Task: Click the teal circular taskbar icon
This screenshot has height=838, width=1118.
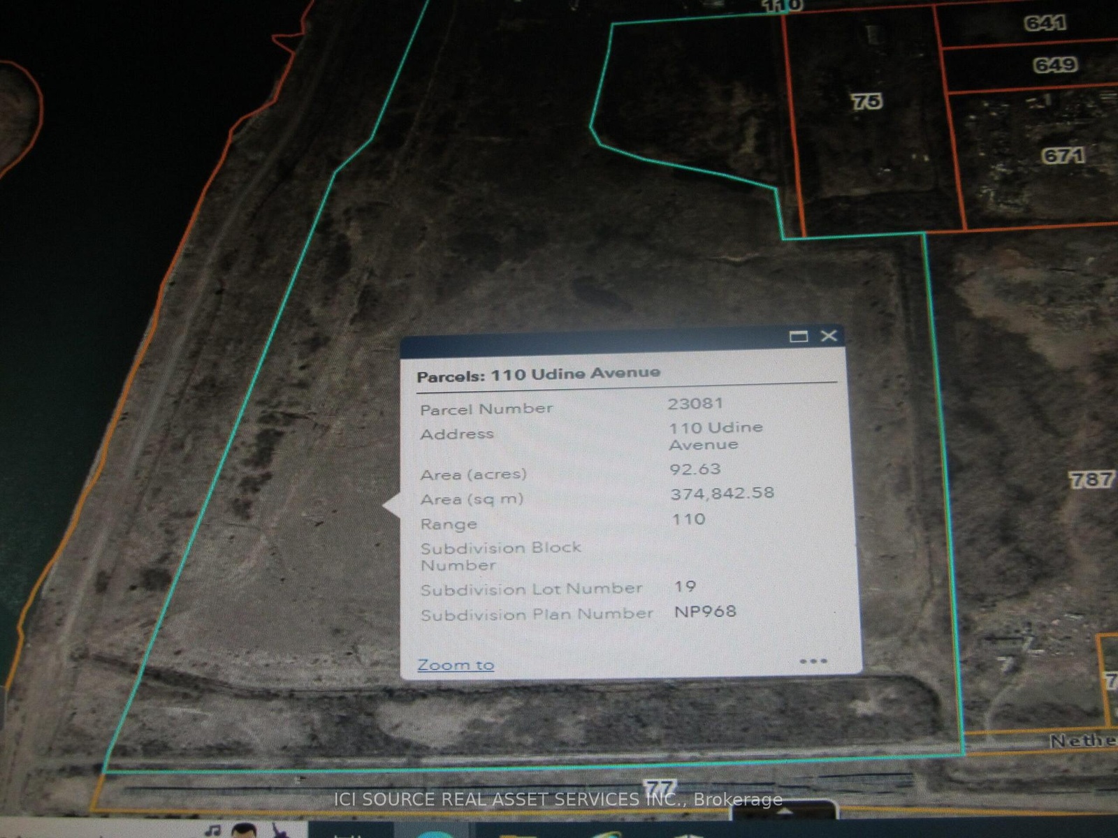Action: click(x=435, y=832)
